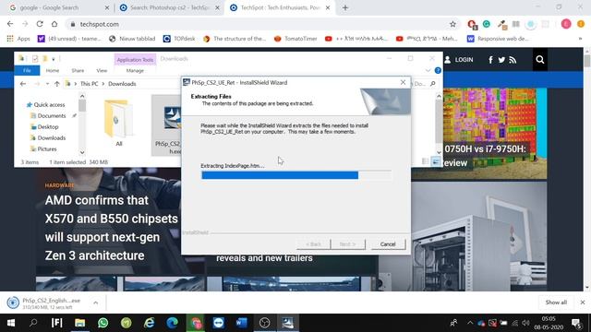Click Explorer up one level arrow
The image size is (591, 332).
click(x=57, y=84)
